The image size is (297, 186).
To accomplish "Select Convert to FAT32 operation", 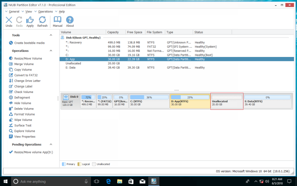I will [x=23, y=75].
